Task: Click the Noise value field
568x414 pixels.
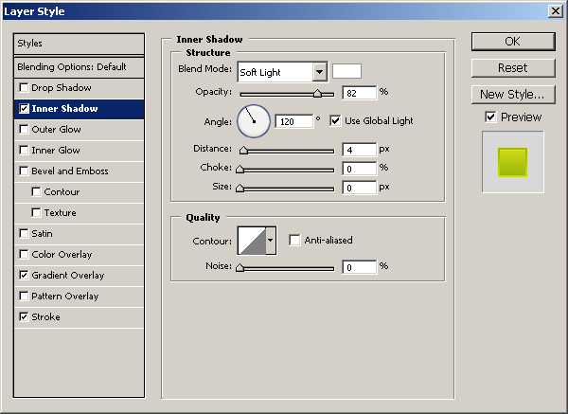Action: (360, 267)
